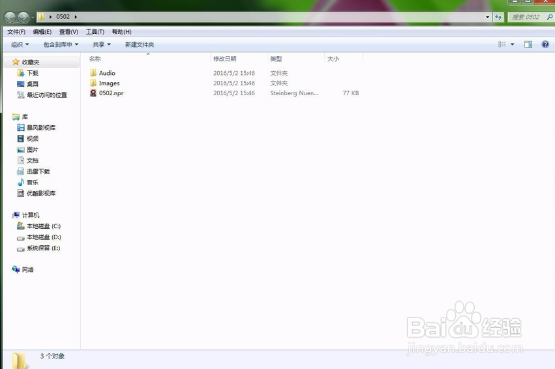Image resolution: width=555 pixels, height=369 pixels.
Task: Click the arrow after 0502 in breadcrumb
Action: (76, 17)
